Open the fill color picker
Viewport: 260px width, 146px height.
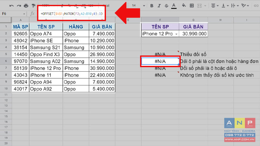(184, 6)
